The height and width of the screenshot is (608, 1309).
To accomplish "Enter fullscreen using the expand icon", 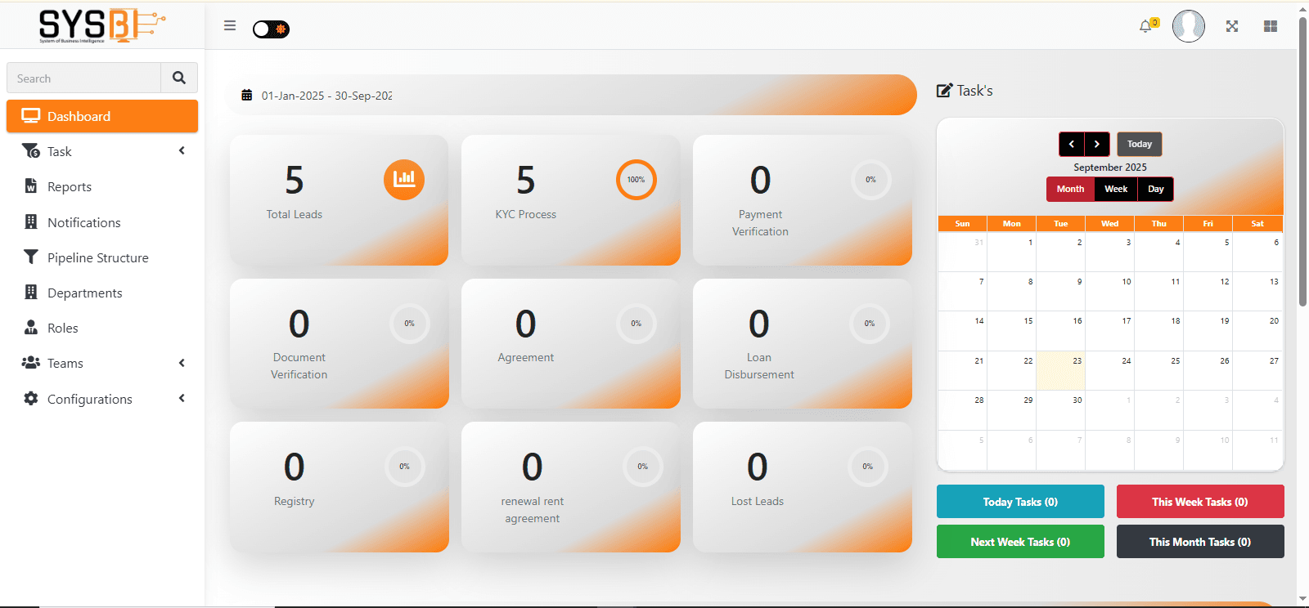I will pos(1231,26).
